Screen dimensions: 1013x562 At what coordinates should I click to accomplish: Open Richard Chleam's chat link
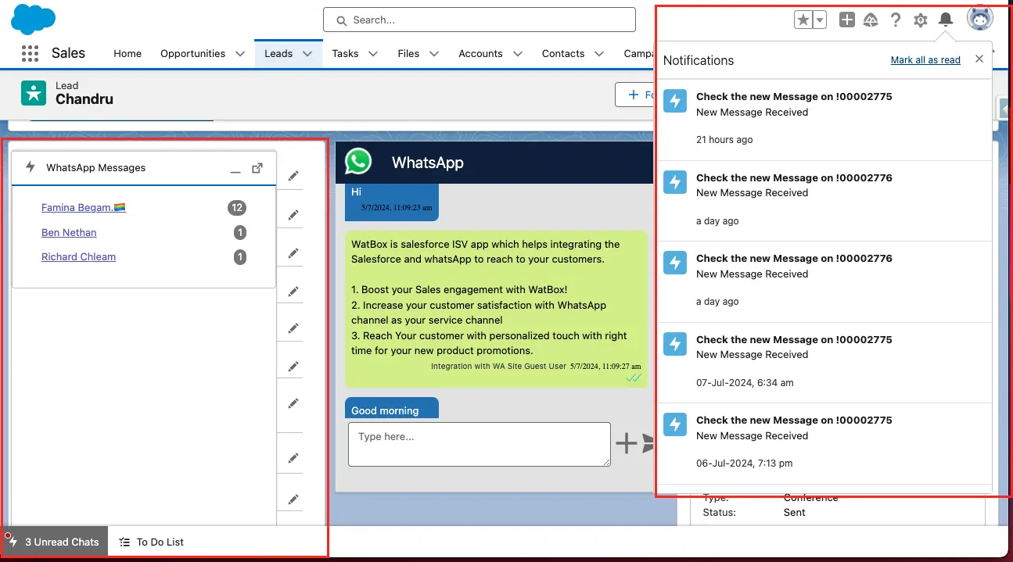click(x=78, y=256)
